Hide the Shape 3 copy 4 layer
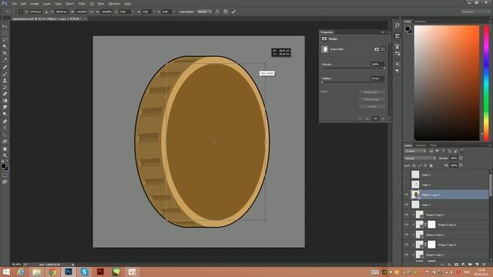The width and height of the screenshot is (493, 277). [x=406, y=245]
